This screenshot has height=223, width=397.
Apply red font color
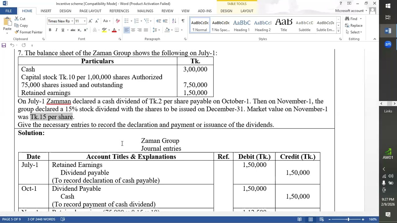[114, 30]
